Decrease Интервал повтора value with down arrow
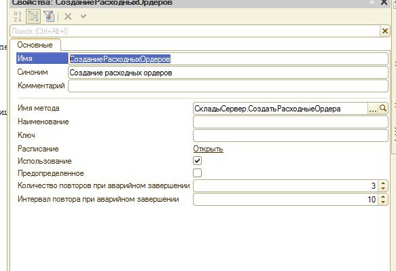Screen dimensions: 396x271 point(383,202)
